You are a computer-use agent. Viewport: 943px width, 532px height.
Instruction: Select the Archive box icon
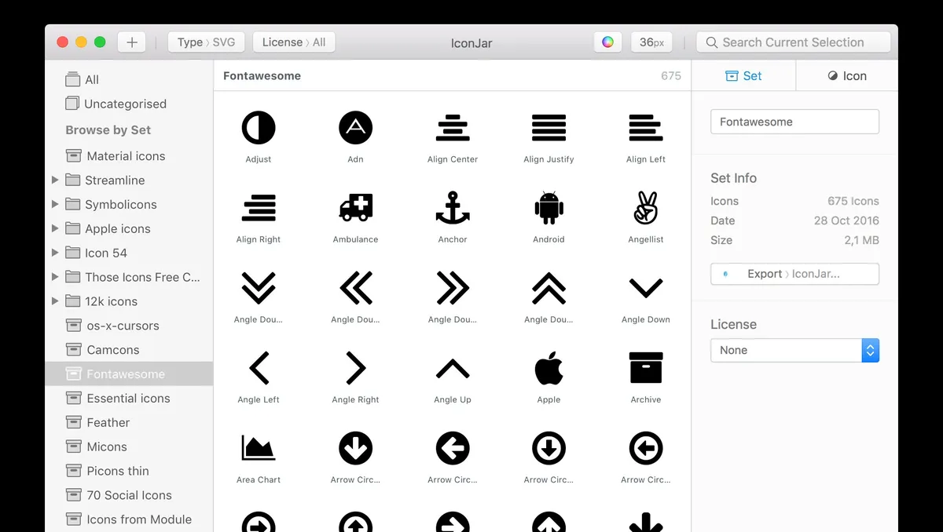(x=646, y=368)
